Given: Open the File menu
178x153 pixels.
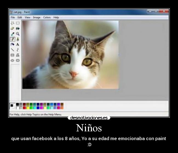Looking at the screenshot, I should click(13, 17).
